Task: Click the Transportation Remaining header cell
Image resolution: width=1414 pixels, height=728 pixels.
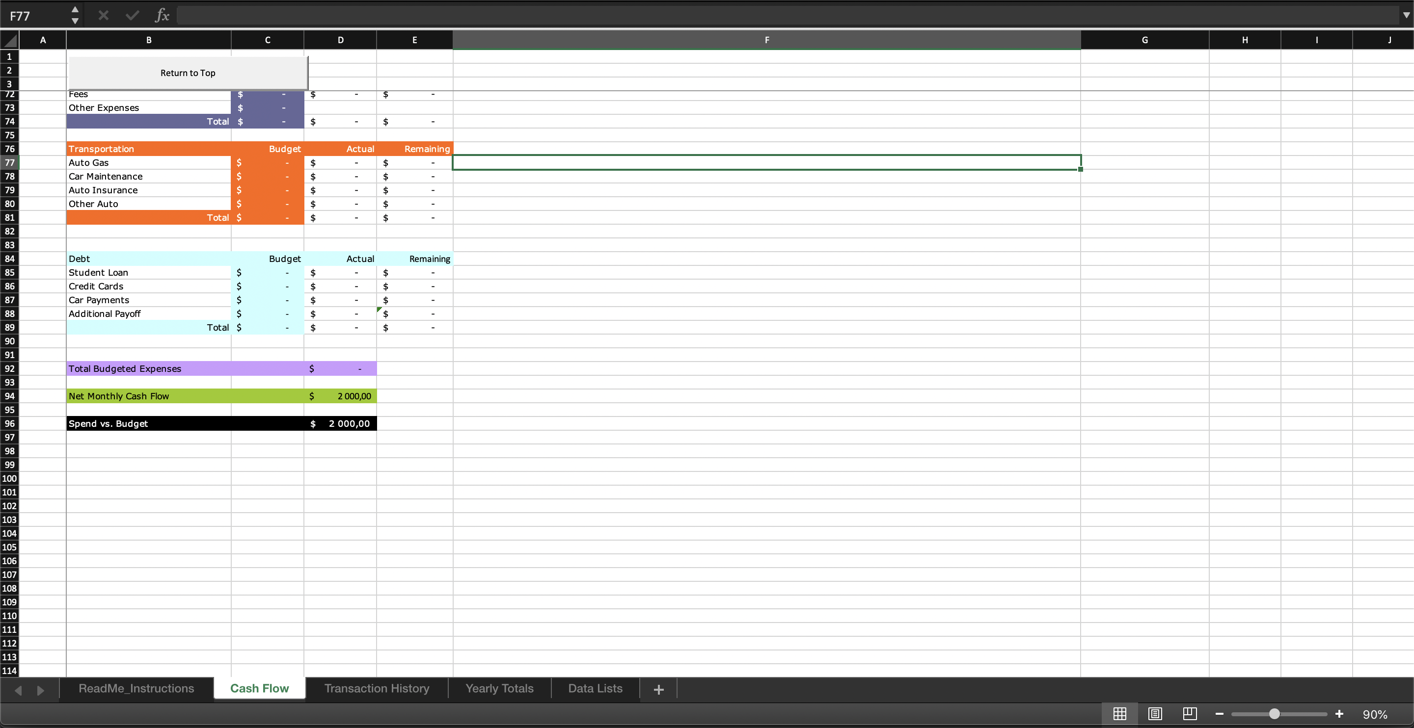Action: [414, 149]
